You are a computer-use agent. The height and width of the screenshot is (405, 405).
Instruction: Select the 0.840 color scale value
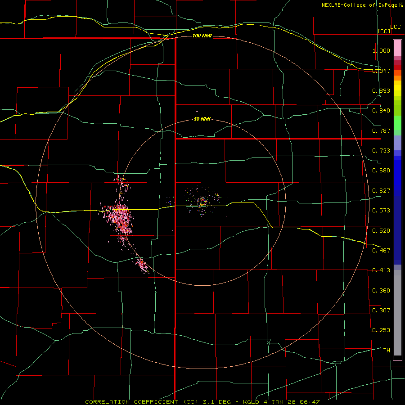point(381,111)
